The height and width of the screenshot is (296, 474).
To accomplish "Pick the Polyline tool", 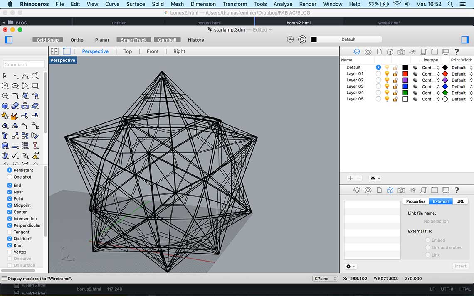I will pyautogui.click(x=25, y=76).
